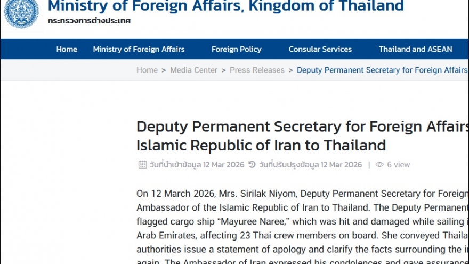
Task: Click the Ministry of Foreign Affairs site title
Action: click(x=225, y=6)
